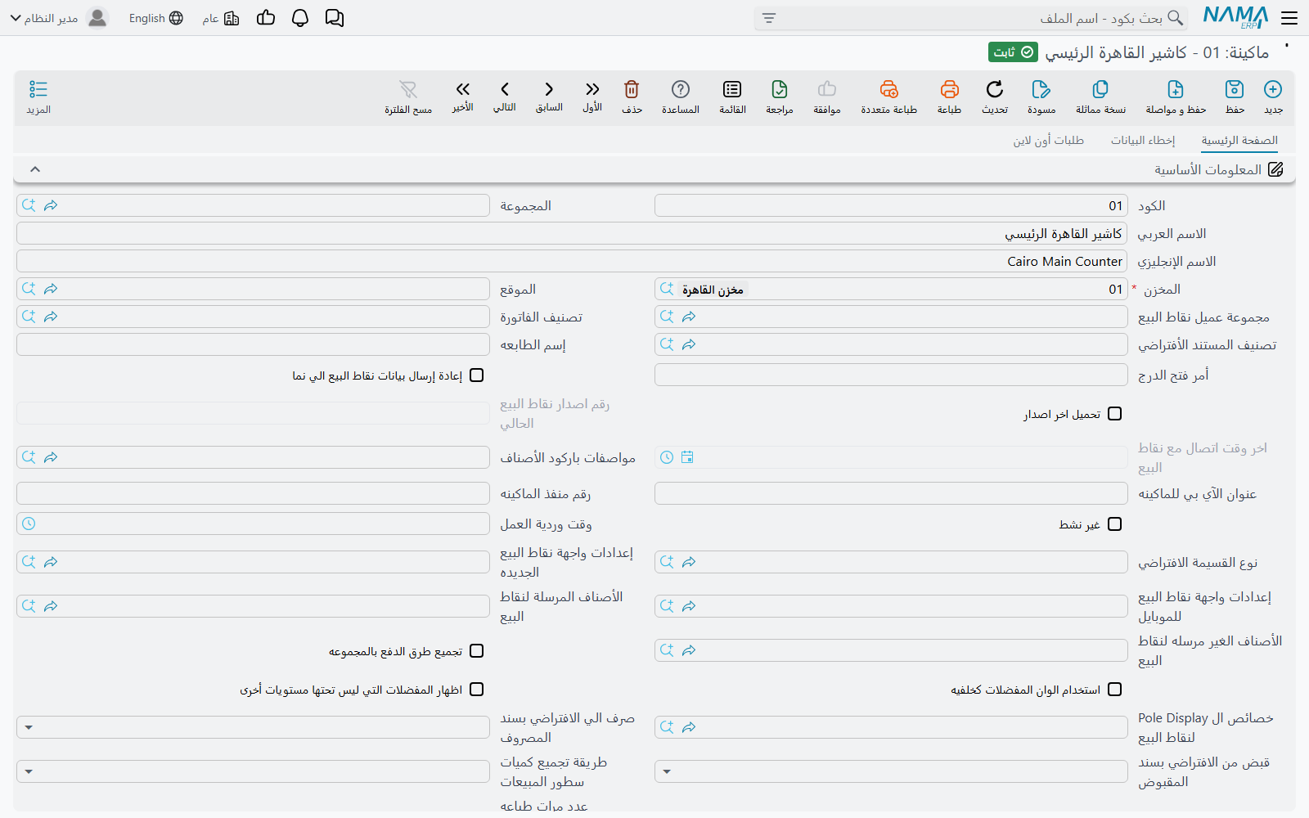Go to Previous record (السابق)
The height and width of the screenshot is (818, 1309).
(549, 89)
